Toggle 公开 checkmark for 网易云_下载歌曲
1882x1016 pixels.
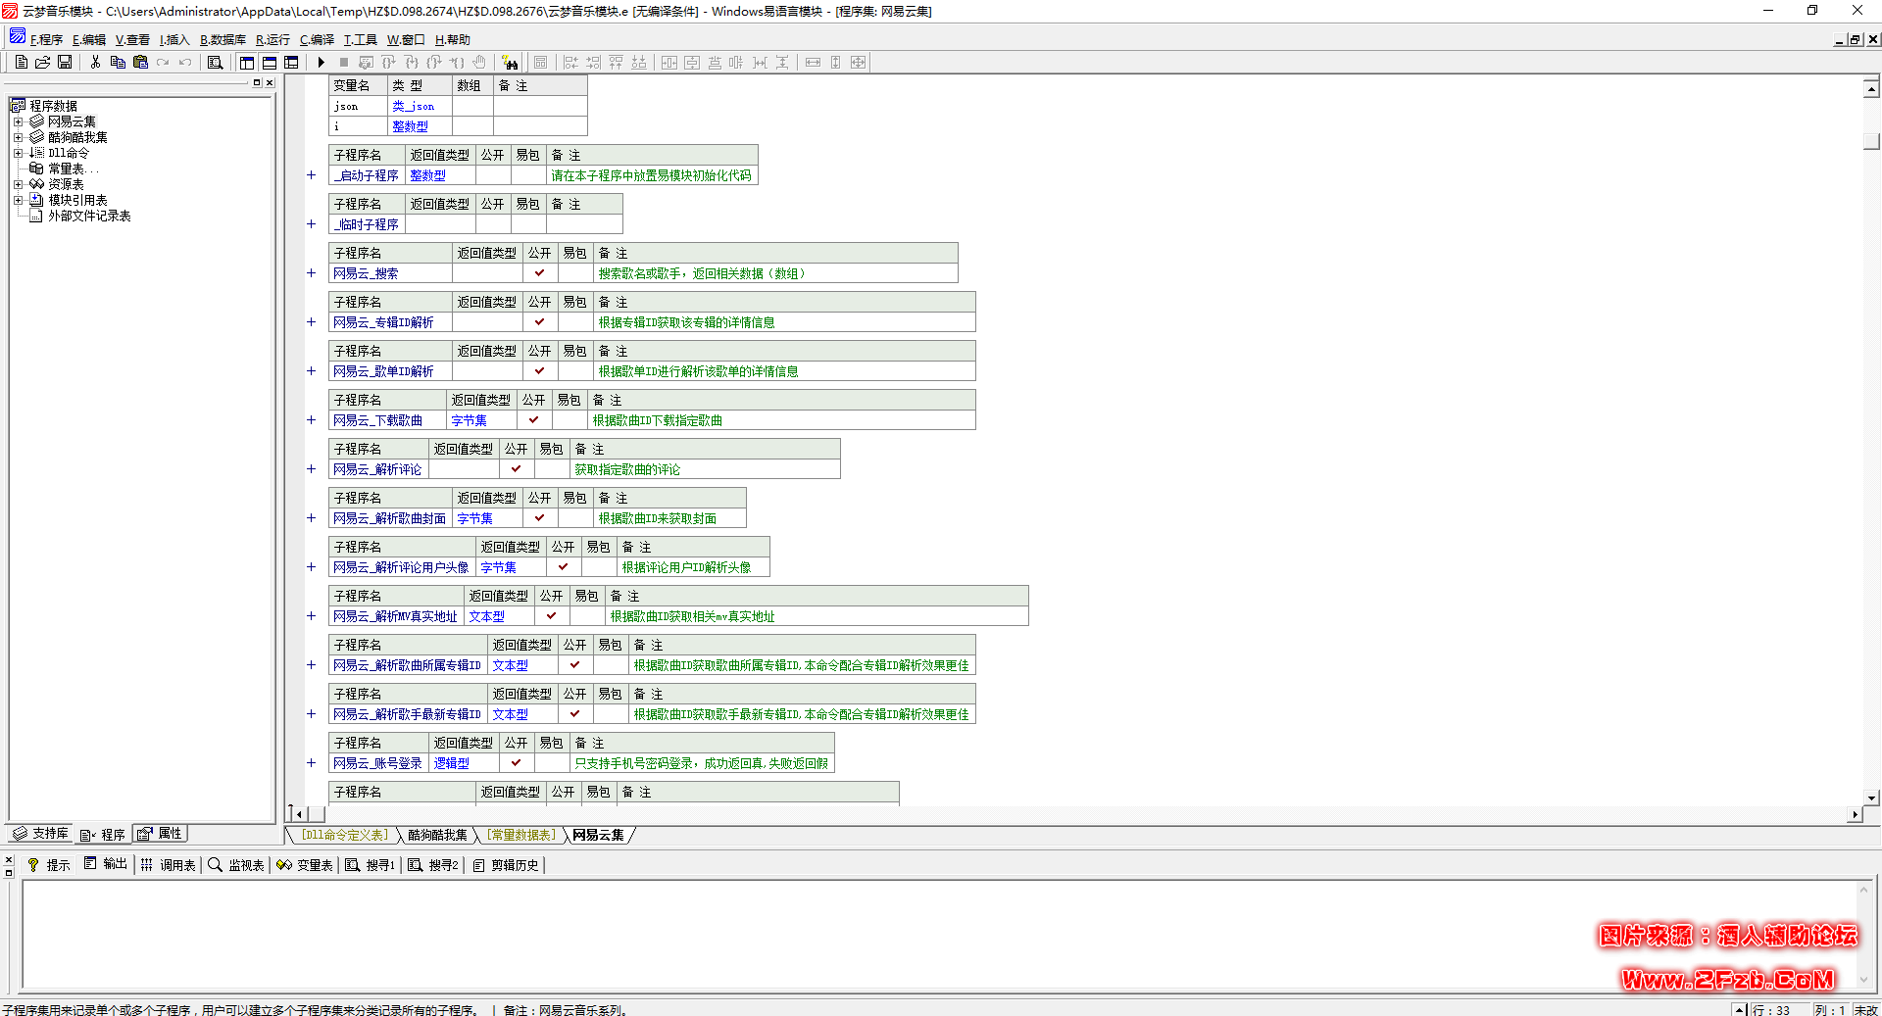(534, 420)
